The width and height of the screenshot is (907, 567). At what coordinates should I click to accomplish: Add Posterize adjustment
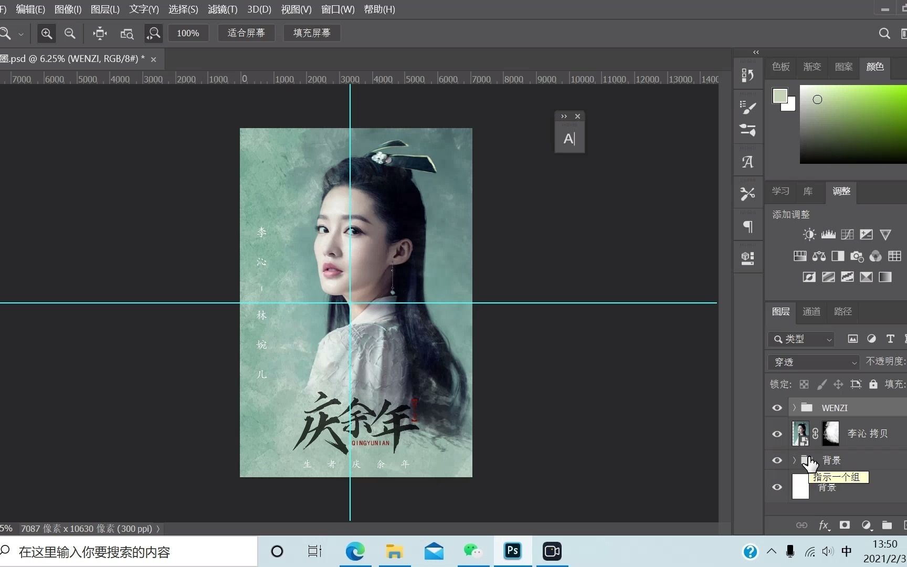tap(828, 277)
